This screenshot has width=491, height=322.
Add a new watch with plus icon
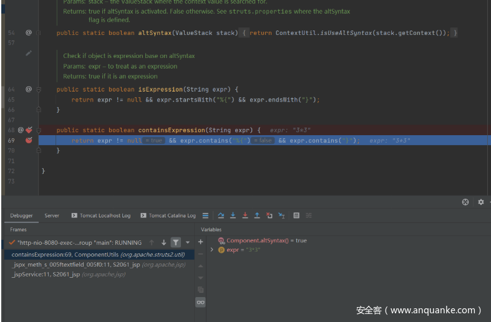coord(200,242)
